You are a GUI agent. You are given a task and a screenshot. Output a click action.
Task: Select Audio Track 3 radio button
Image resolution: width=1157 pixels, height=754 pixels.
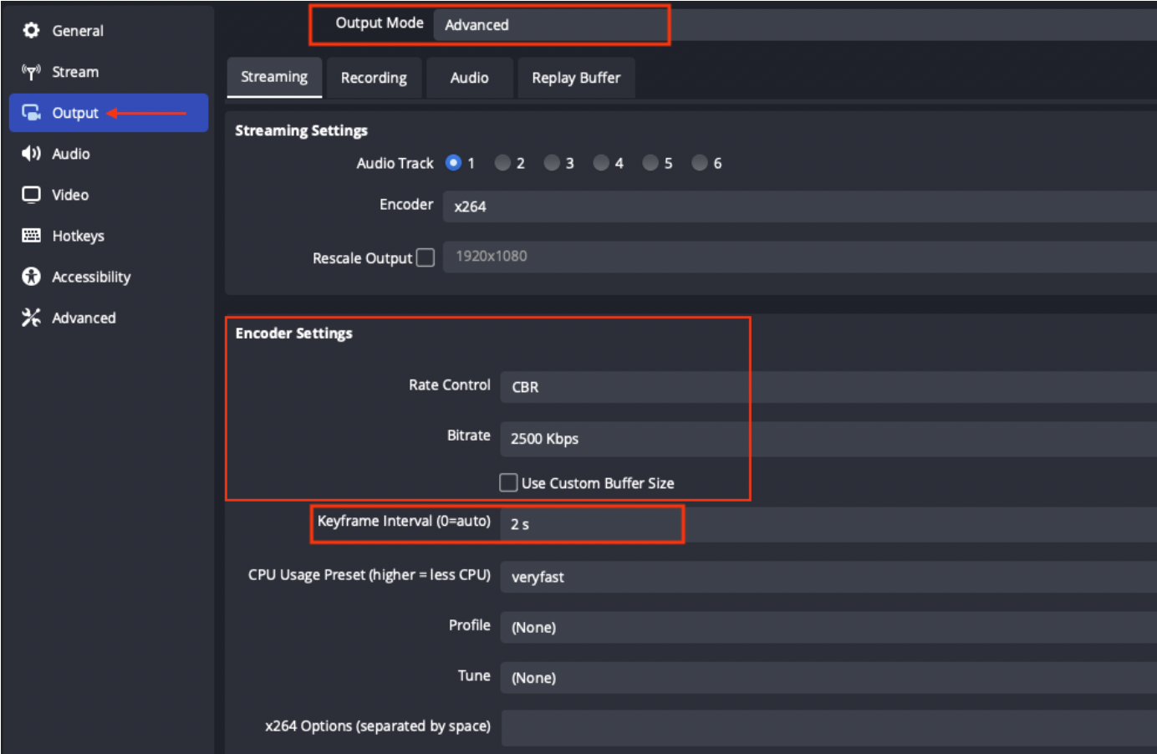point(551,163)
